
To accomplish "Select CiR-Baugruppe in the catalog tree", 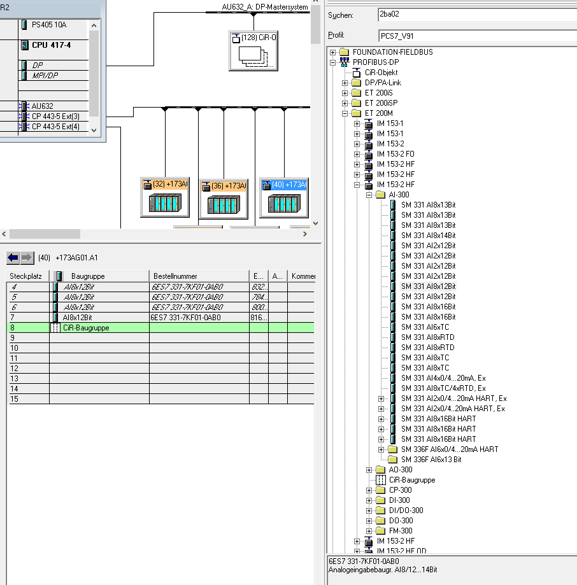I will pyautogui.click(x=411, y=480).
